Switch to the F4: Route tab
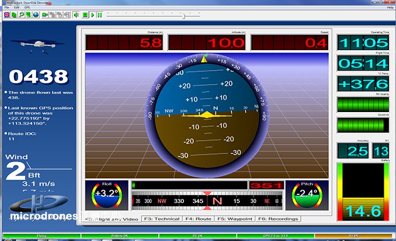This screenshot has height=241, width=396. 197,219
